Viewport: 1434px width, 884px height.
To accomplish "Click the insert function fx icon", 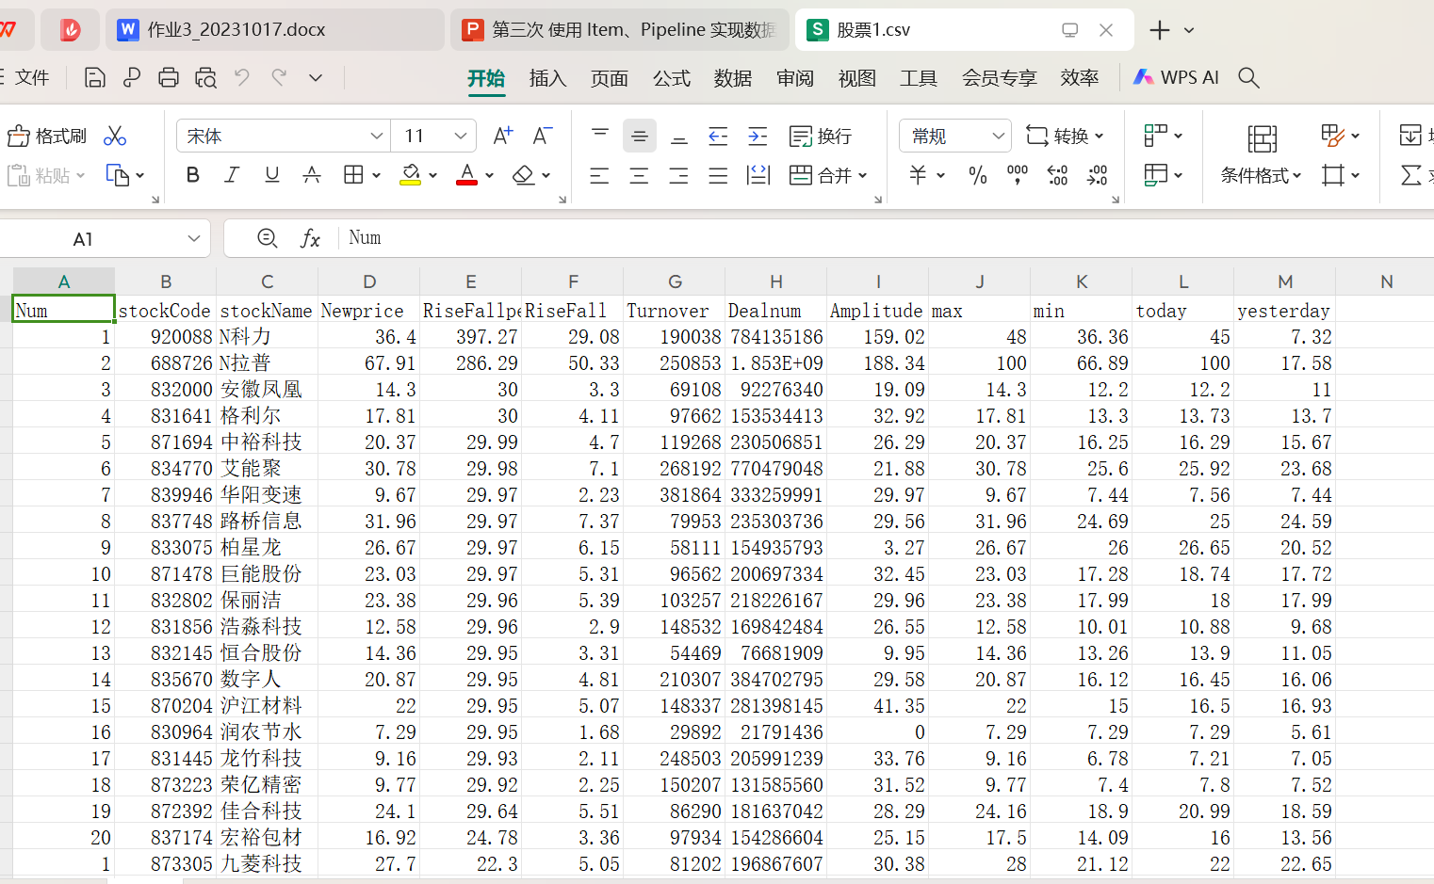I will click(x=310, y=239).
